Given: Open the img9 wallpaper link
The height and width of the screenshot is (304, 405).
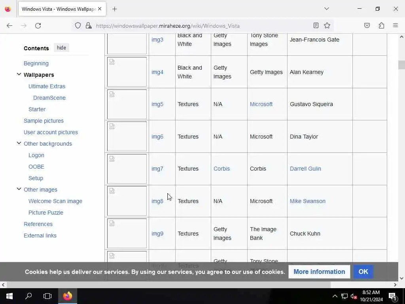Looking at the screenshot, I should pos(157,234).
